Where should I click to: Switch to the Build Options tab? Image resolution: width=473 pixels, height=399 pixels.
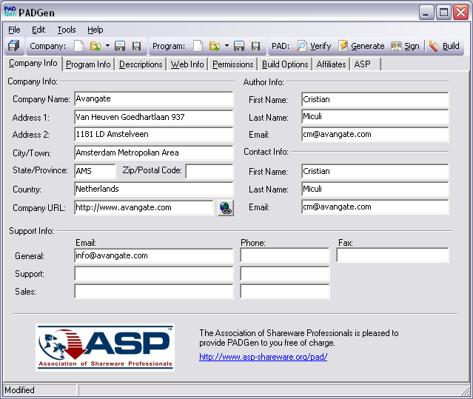coord(285,64)
